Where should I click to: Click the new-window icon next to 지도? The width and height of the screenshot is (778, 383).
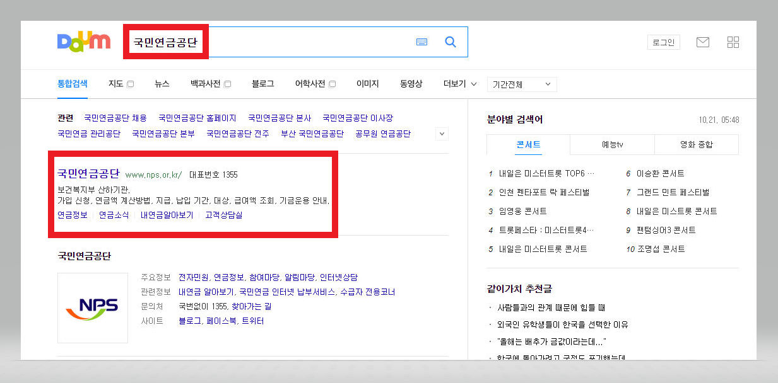click(131, 84)
